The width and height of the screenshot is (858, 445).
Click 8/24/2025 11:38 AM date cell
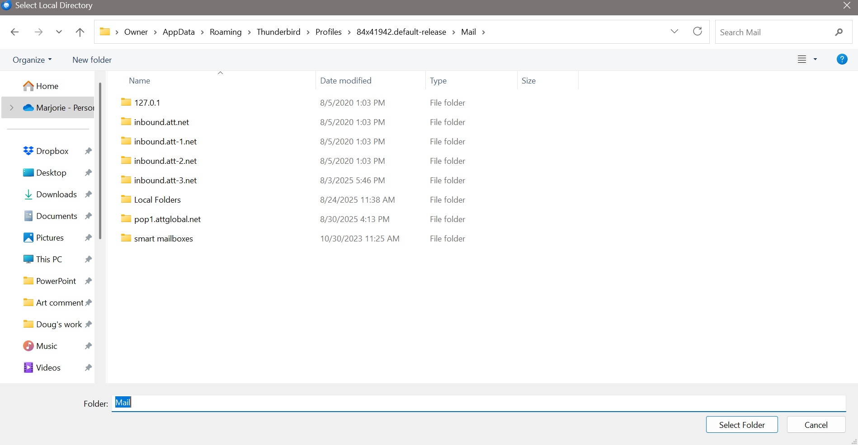click(x=358, y=199)
